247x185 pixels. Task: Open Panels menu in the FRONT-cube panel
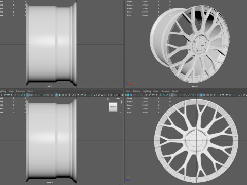pos(30,91)
